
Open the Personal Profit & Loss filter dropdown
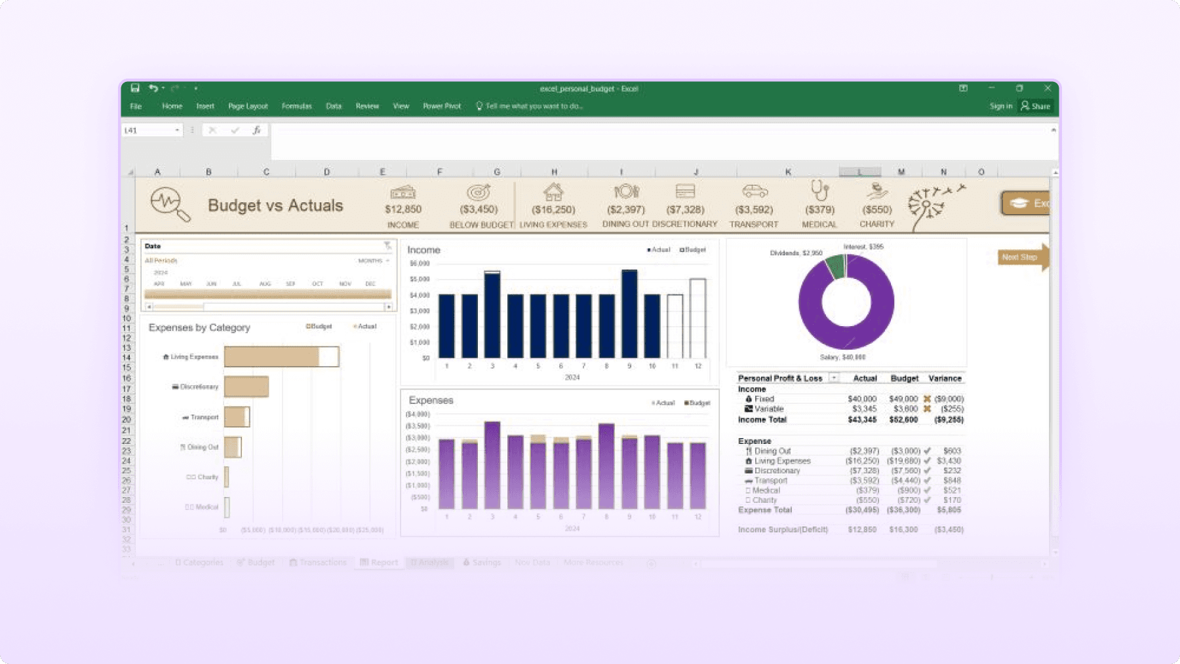(834, 378)
